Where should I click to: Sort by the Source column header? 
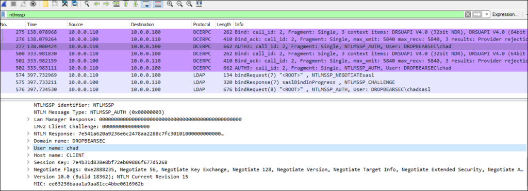98,25
